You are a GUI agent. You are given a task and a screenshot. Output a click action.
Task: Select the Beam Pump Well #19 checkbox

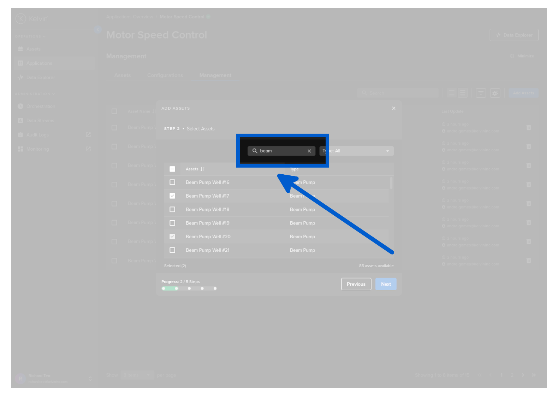[x=172, y=223]
